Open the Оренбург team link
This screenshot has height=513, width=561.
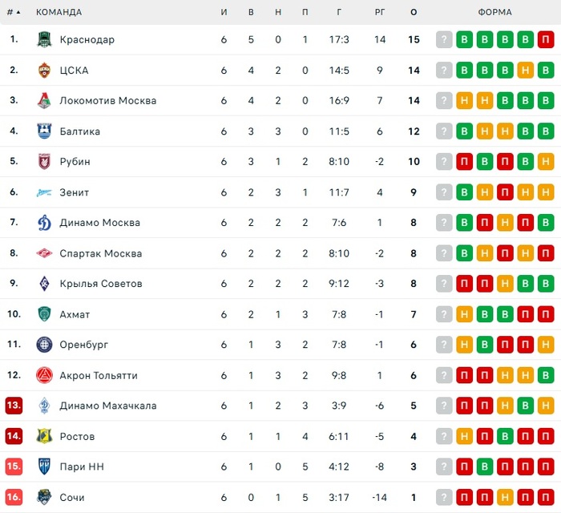point(83,345)
